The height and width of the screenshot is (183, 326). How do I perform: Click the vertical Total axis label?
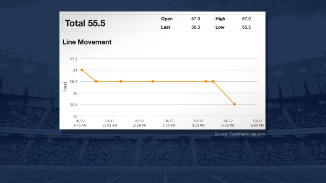coord(65,87)
